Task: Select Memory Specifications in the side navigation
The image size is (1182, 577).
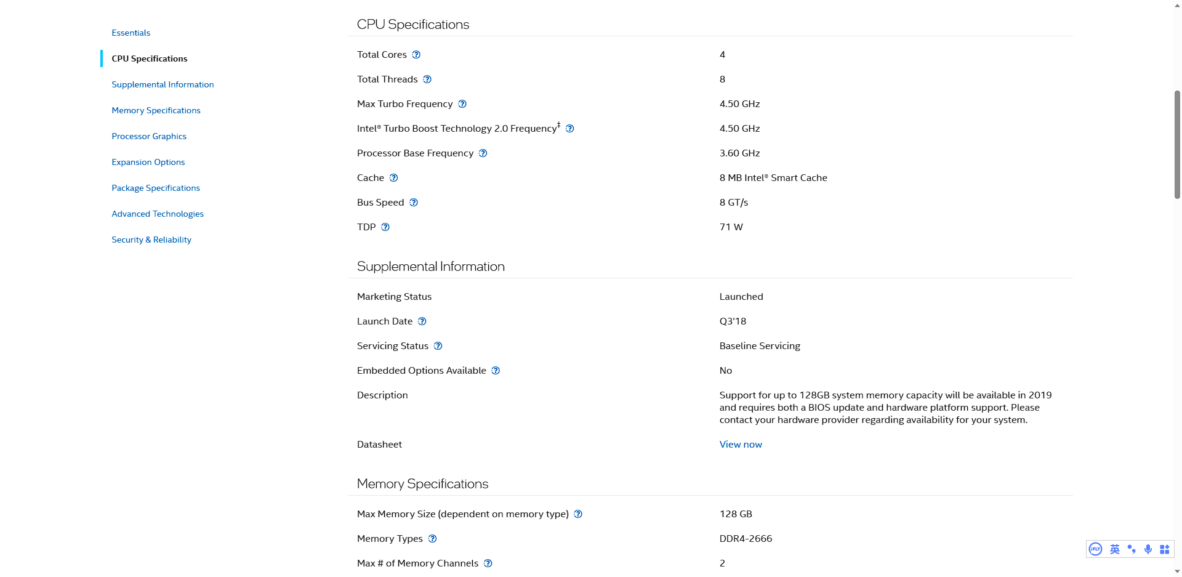Action: 156,110
